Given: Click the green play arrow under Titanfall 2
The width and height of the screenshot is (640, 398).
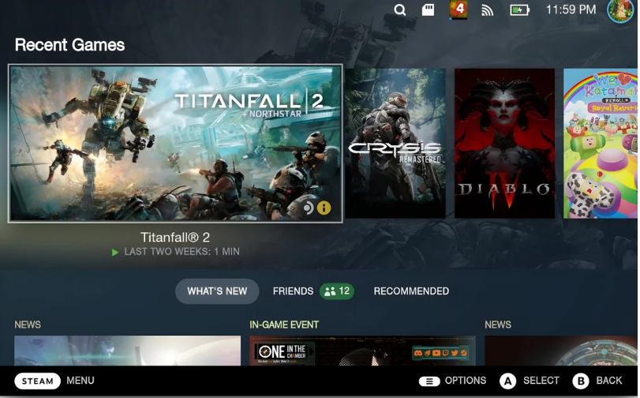Looking at the screenshot, I should click(115, 253).
